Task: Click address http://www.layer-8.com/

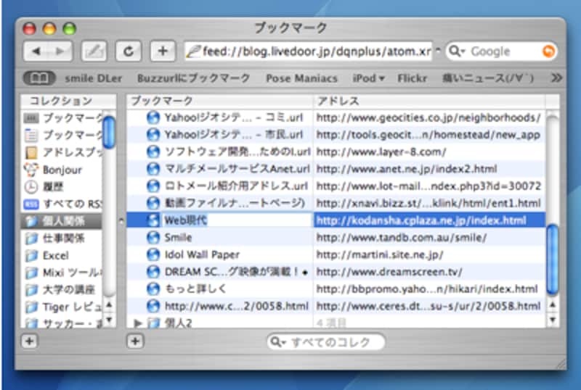Action: point(381,152)
